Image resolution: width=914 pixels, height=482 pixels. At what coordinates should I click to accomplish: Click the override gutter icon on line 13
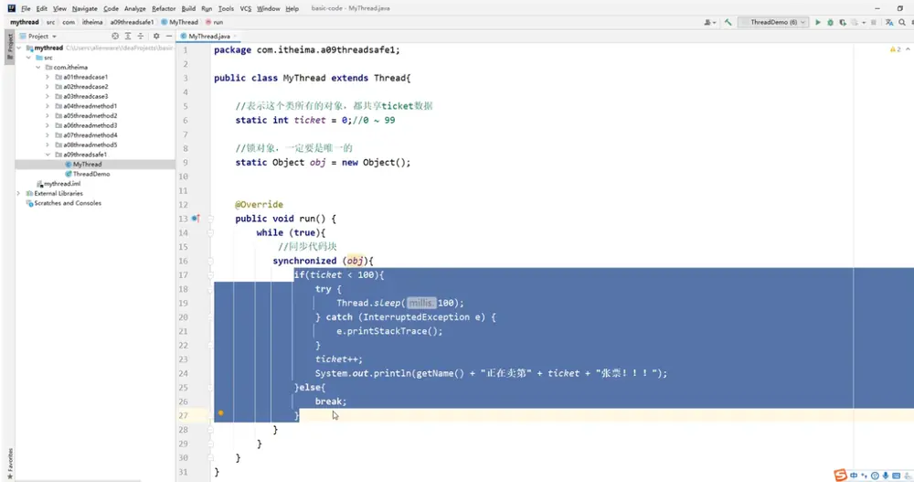196,219
